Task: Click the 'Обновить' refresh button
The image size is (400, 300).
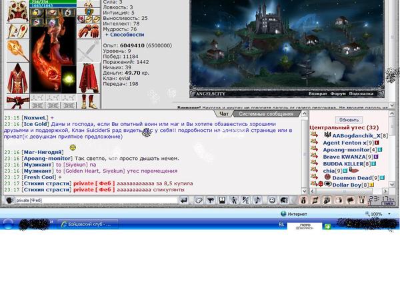Action: (349, 119)
